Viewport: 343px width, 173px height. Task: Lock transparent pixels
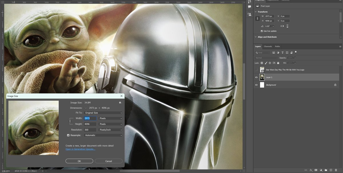click(x=262, y=63)
